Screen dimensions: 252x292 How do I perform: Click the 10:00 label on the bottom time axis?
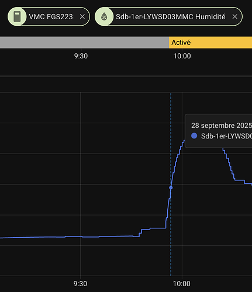click(x=182, y=284)
